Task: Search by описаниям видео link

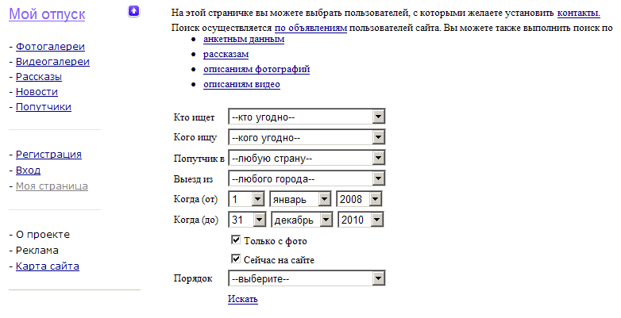Action: coord(241,84)
